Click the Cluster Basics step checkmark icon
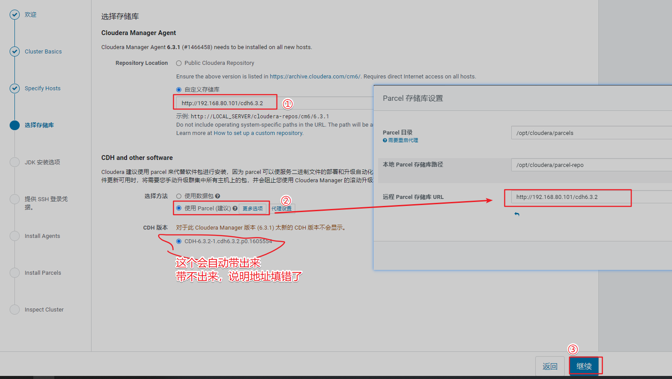The width and height of the screenshot is (672, 379). click(15, 52)
